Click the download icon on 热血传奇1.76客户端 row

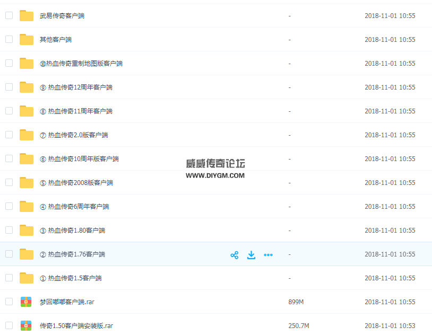click(x=251, y=255)
